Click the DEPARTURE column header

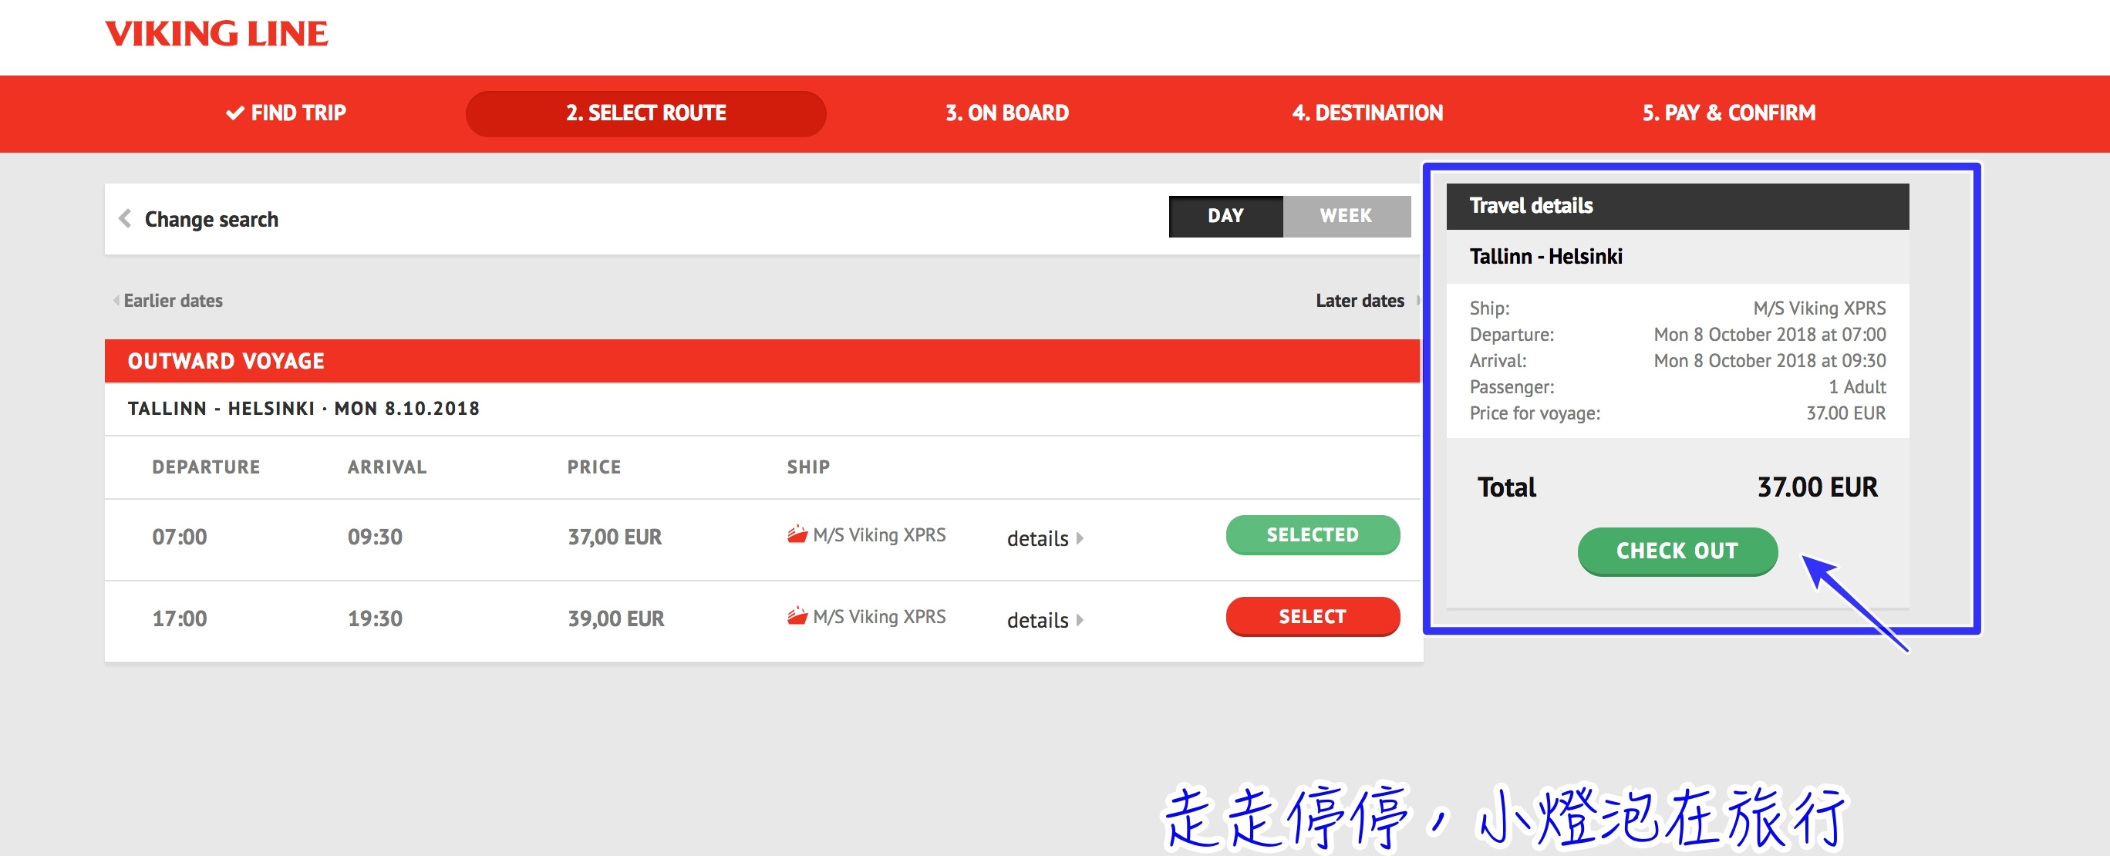click(206, 467)
